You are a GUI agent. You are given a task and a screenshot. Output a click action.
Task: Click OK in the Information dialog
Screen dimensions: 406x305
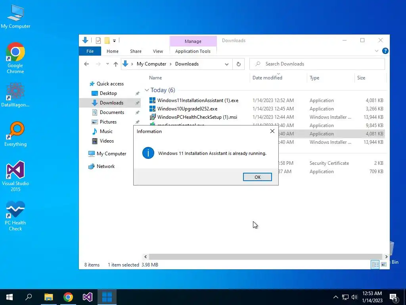point(257,177)
